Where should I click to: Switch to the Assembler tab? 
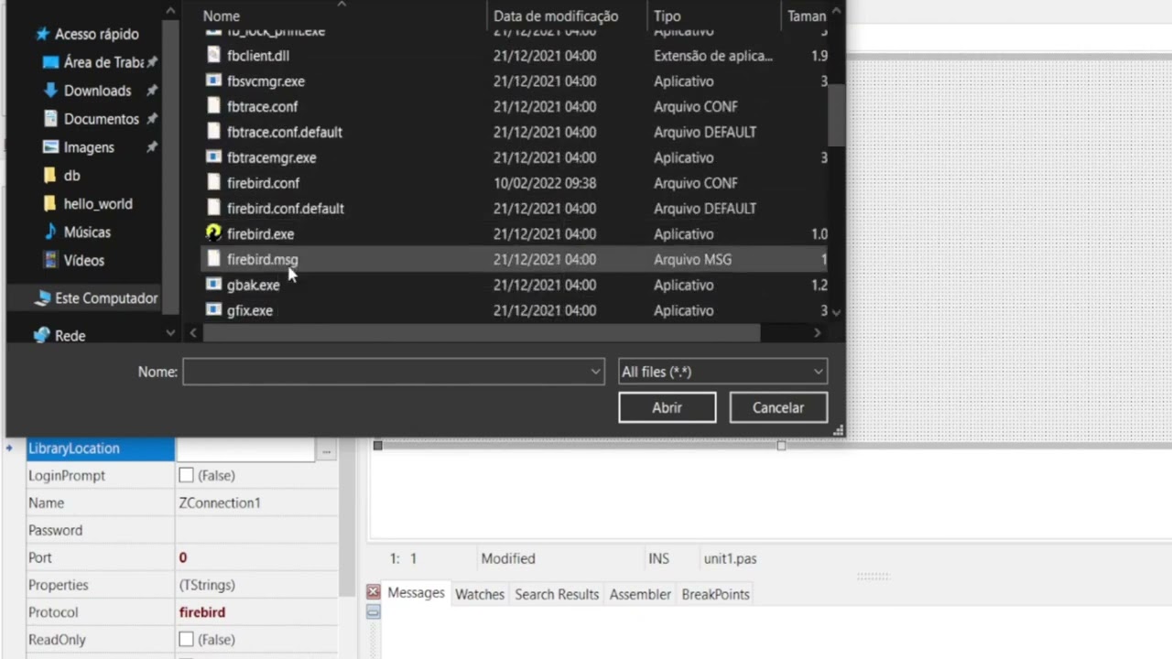pyautogui.click(x=640, y=594)
